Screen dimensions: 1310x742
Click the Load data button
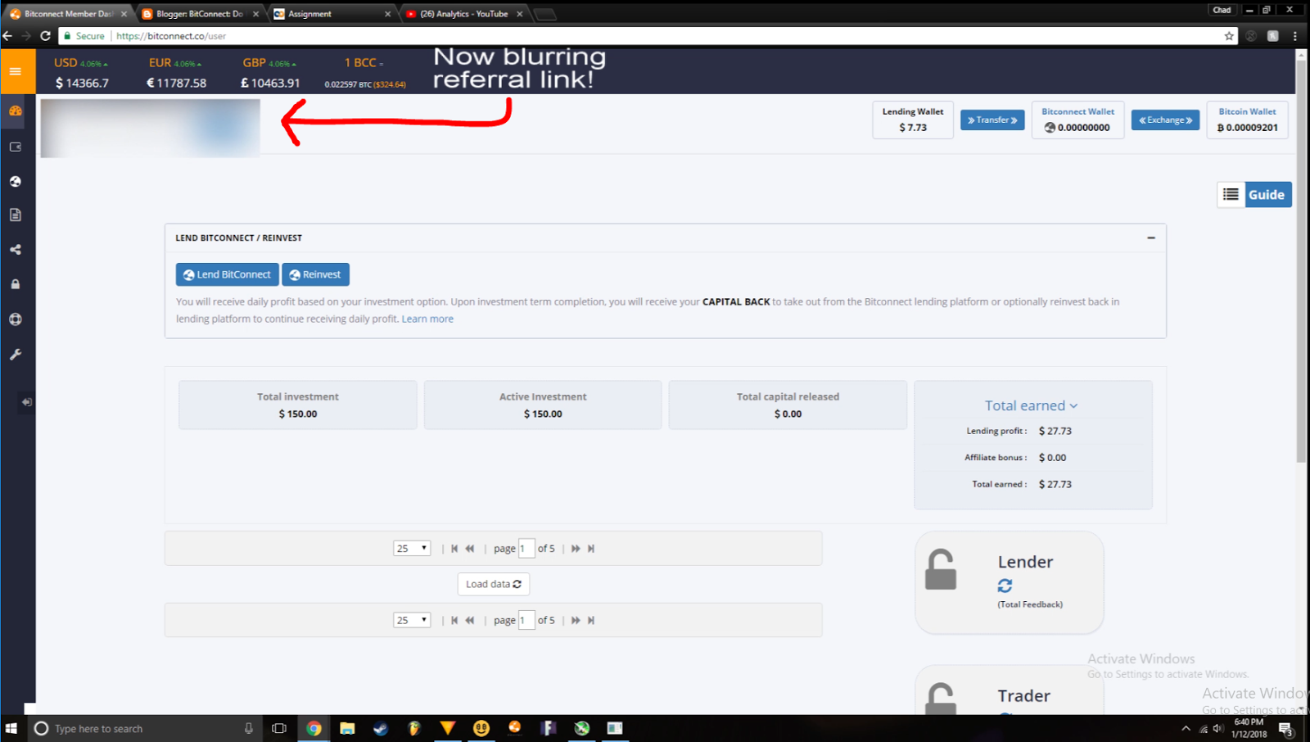point(494,584)
